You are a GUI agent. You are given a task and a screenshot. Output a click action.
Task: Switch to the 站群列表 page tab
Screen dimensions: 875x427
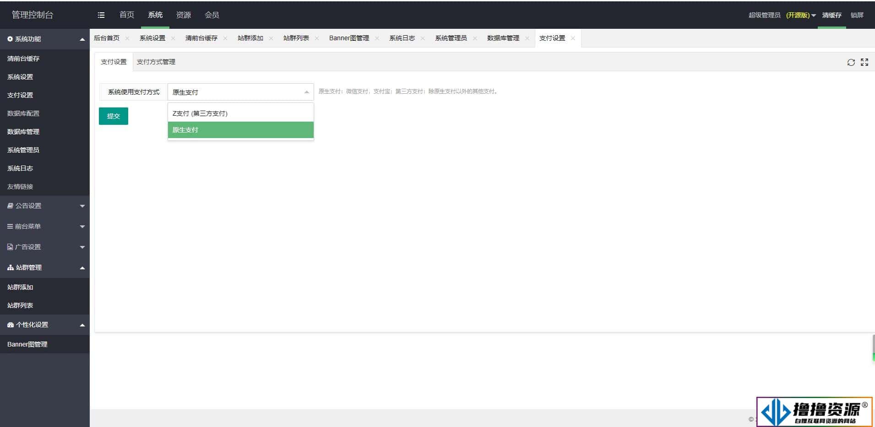tap(296, 38)
